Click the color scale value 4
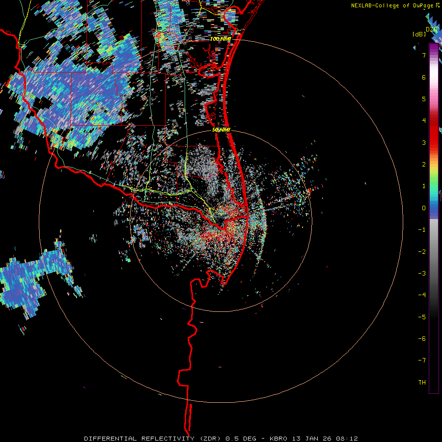This screenshot has height=442, width=442. (424, 121)
